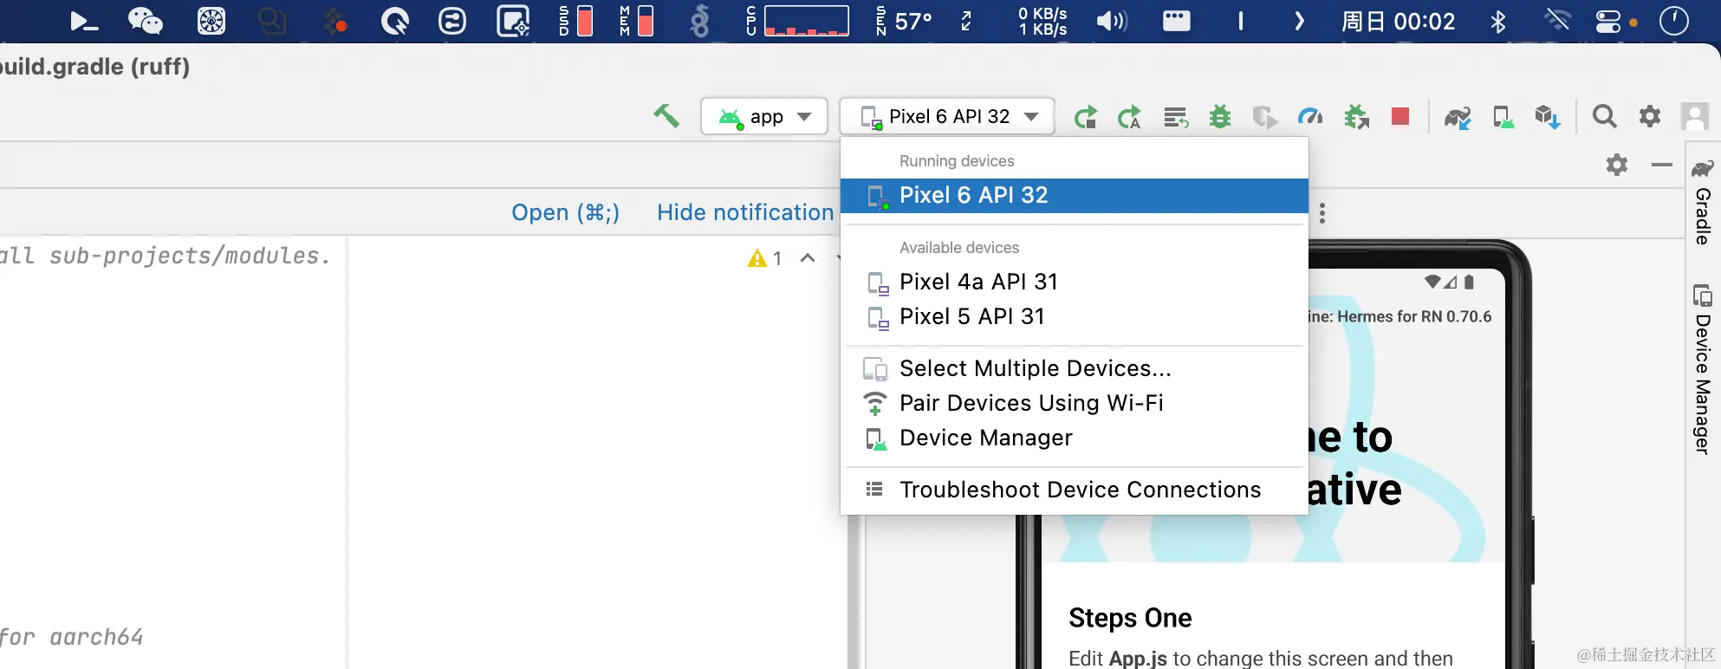Click the build.gradle (ruff) title text

pyautogui.click(x=94, y=67)
